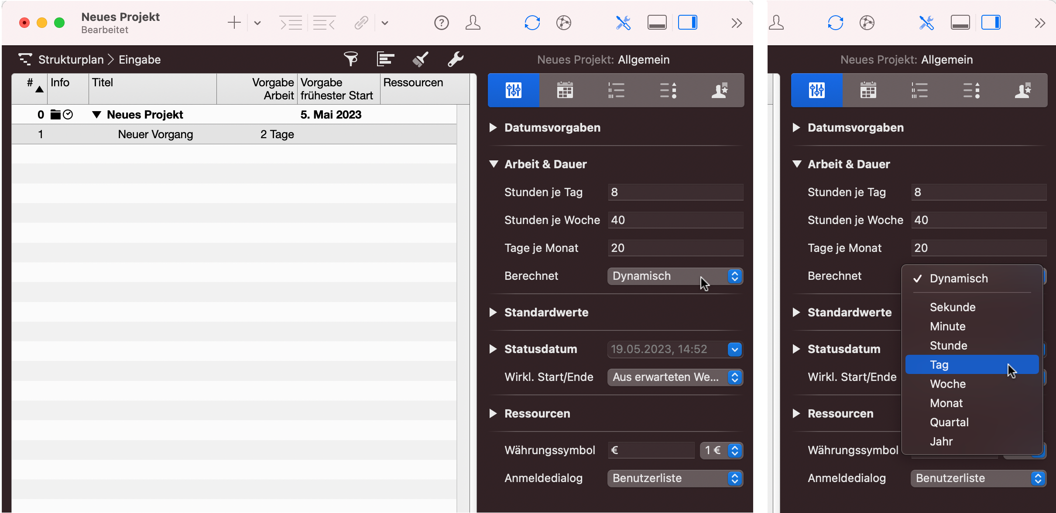Image resolution: width=1056 pixels, height=513 pixels.
Task: Toggle the bottom panel button
Action: click(x=657, y=23)
